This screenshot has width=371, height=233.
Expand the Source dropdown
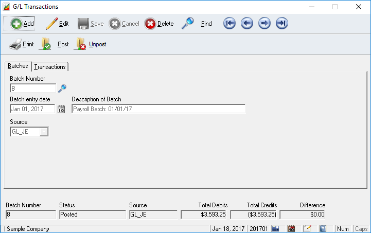tap(44, 132)
